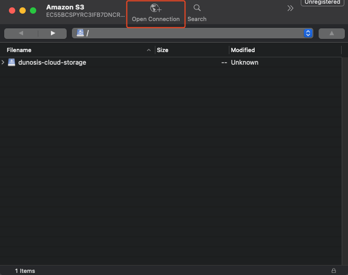Image resolution: width=348 pixels, height=275 pixels.
Task: Close the Amazon S3 window
Action: (x=12, y=11)
